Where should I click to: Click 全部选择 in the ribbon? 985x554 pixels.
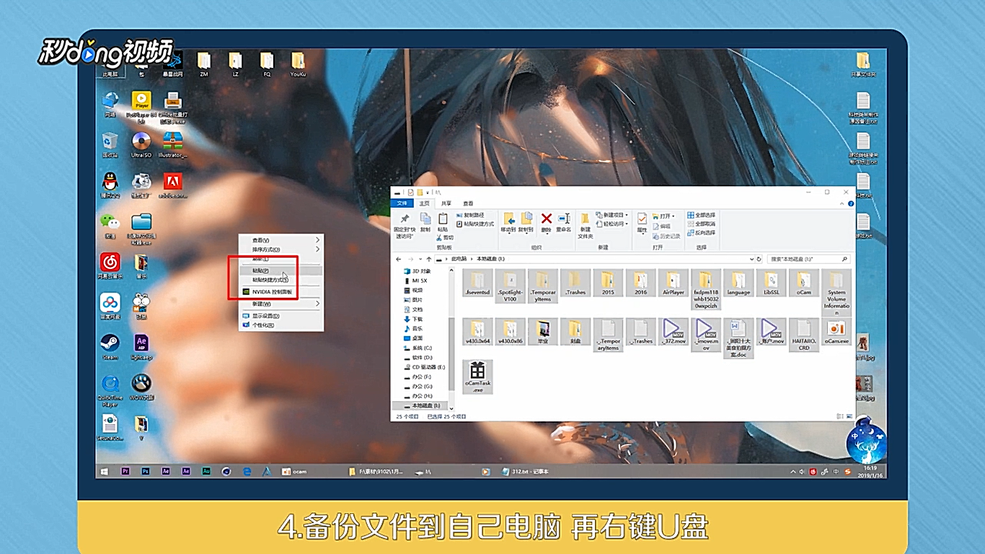702,215
